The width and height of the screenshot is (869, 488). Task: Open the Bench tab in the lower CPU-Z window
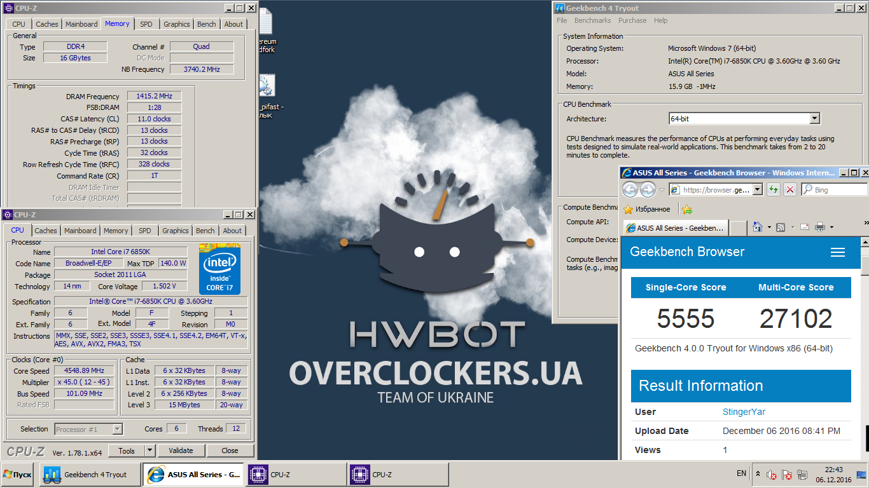[205, 231]
